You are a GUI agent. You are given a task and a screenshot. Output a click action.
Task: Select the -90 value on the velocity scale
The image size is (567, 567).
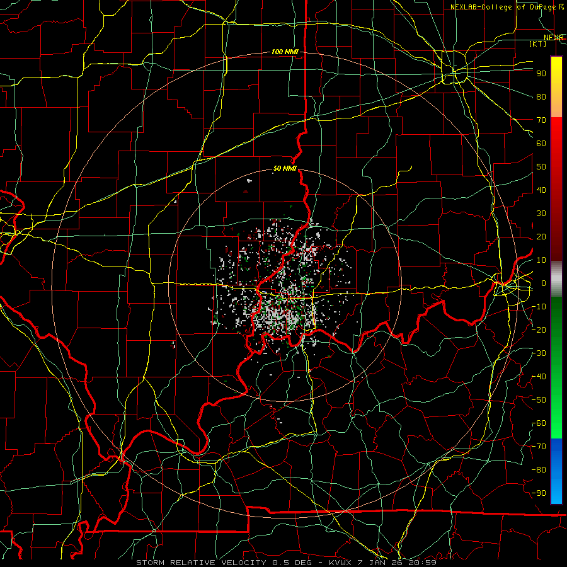tap(539, 493)
